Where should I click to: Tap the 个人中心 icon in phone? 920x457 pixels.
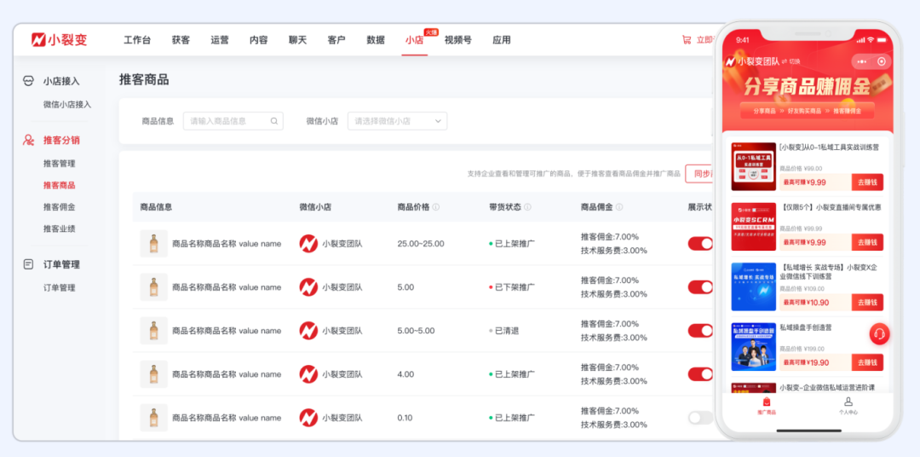[848, 402]
